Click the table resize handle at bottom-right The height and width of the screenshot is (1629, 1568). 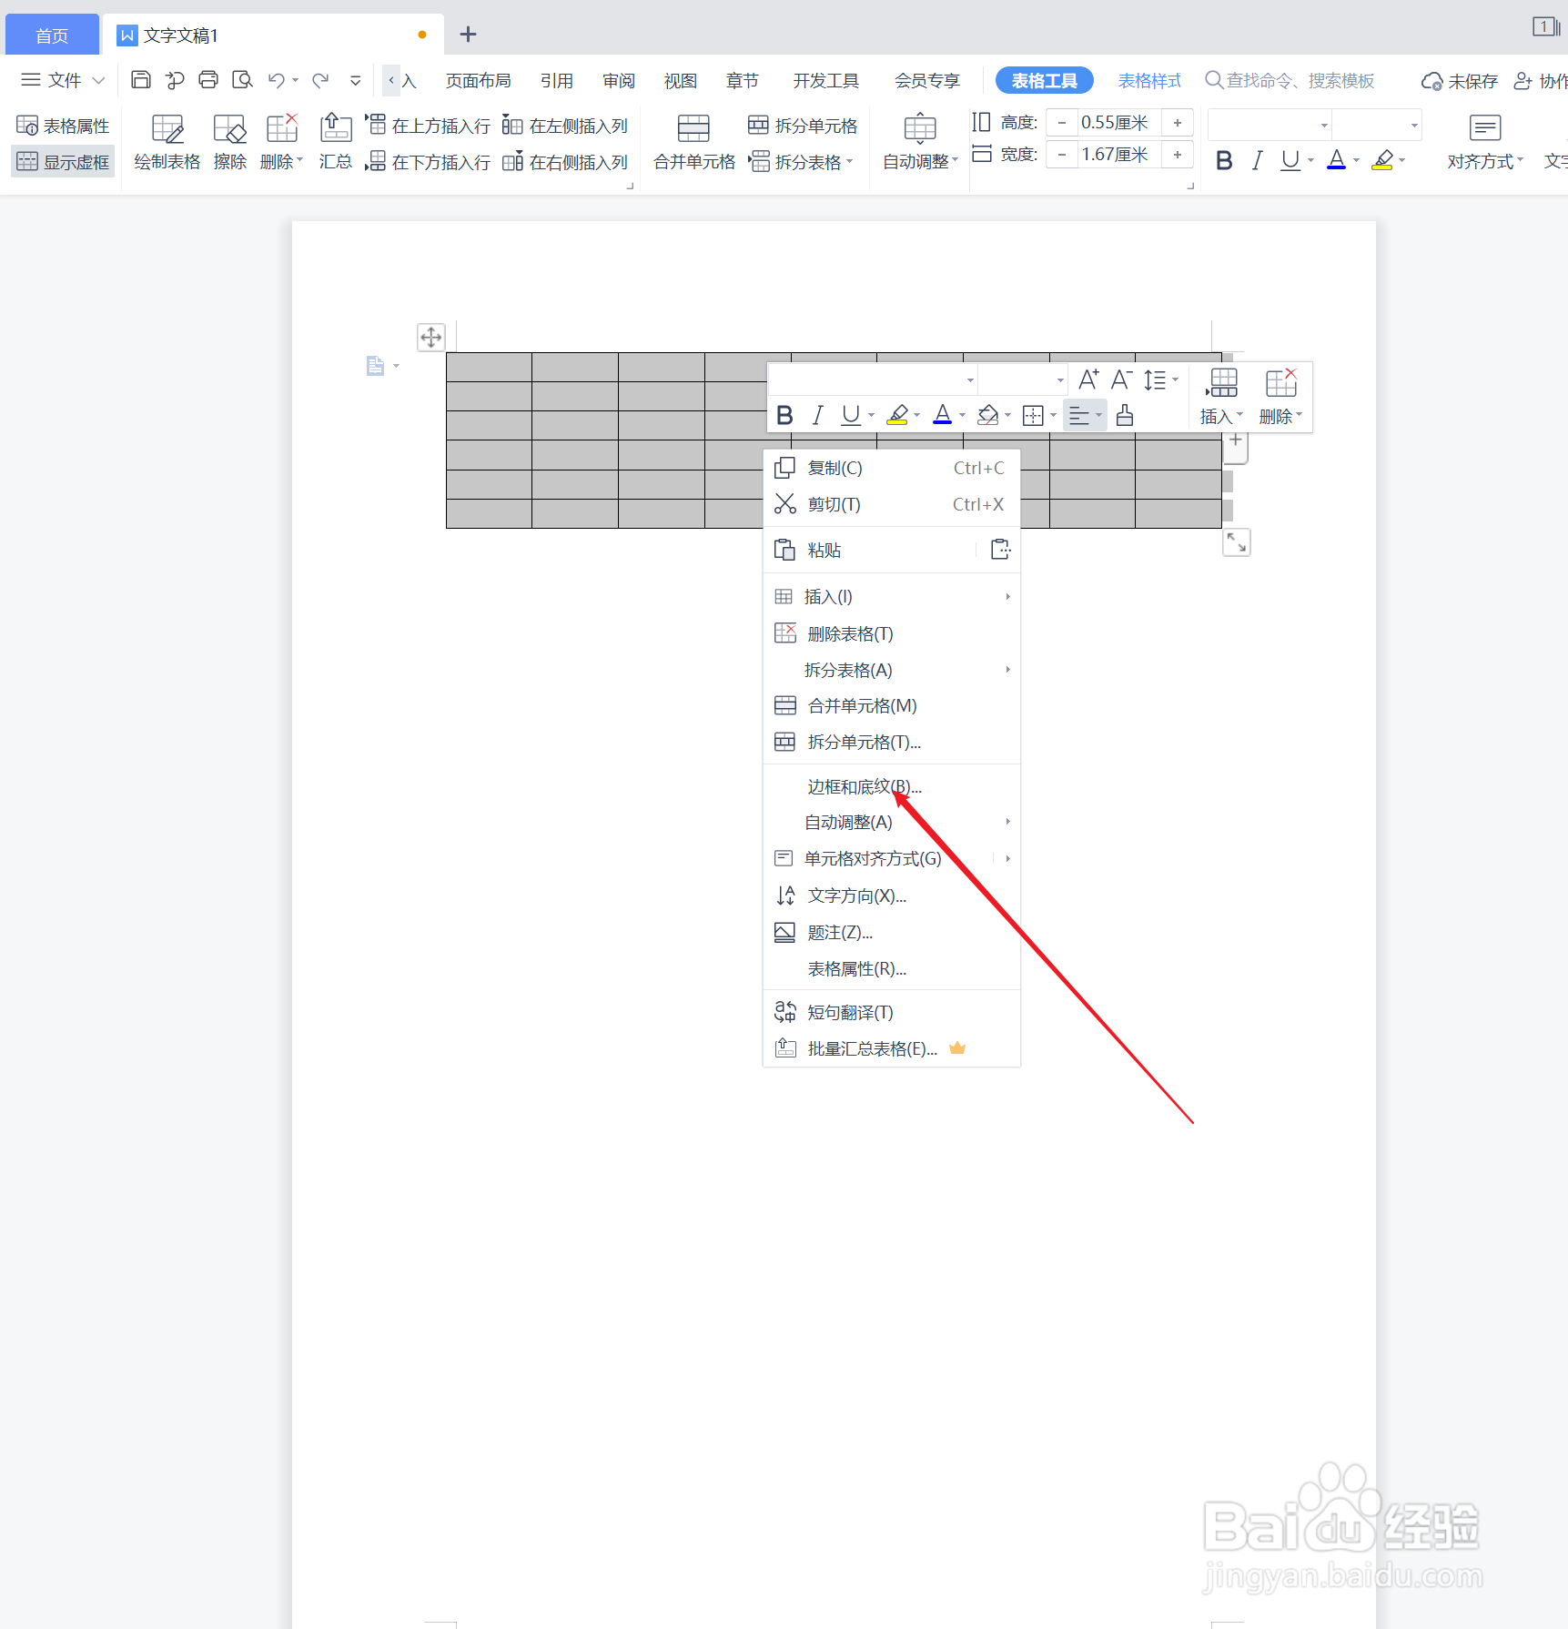pyautogui.click(x=1236, y=542)
